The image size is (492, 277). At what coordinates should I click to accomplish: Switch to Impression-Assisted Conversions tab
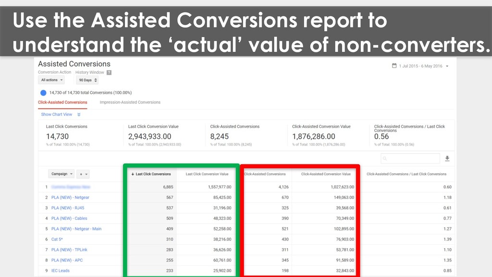pyautogui.click(x=130, y=102)
